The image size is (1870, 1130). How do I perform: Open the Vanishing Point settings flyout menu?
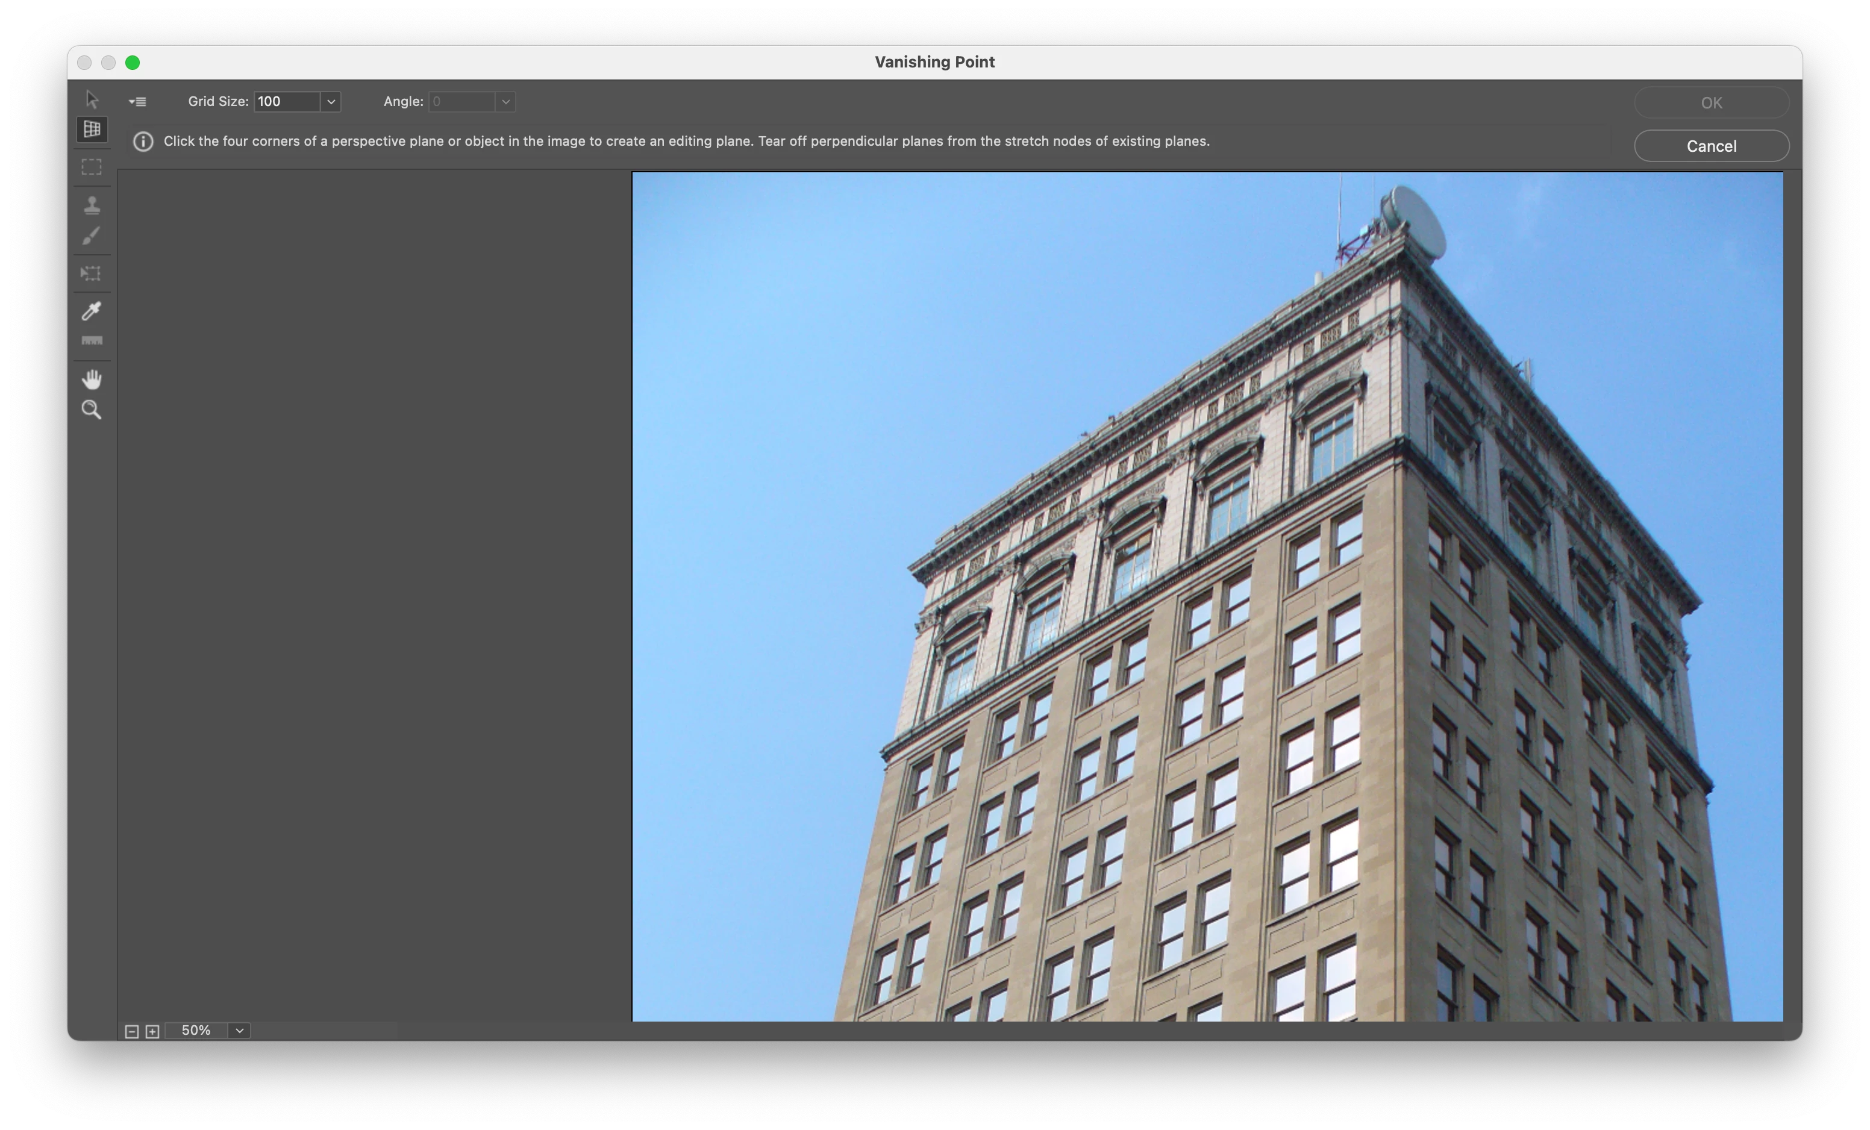[x=137, y=102]
